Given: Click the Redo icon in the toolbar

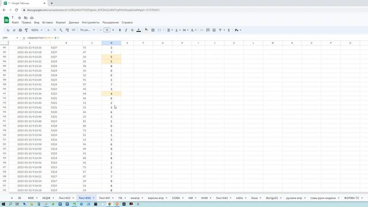Looking at the screenshot, I should (14, 30).
